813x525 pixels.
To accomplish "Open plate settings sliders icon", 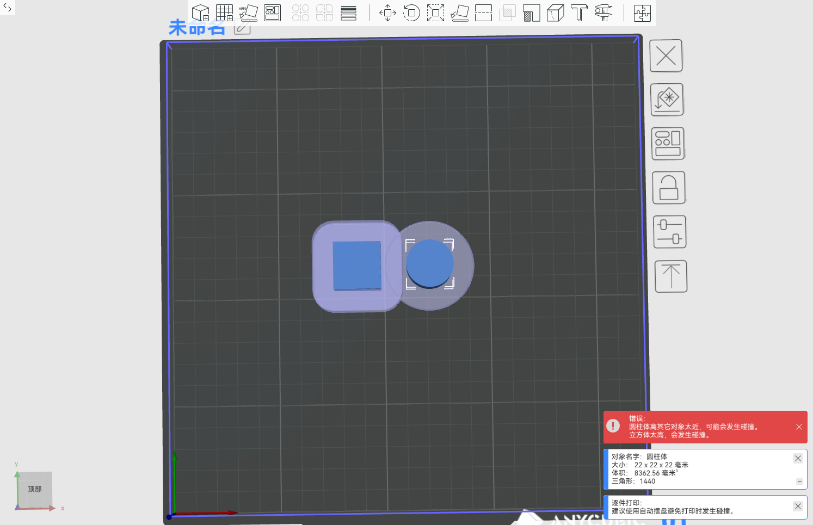I will [670, 232].
